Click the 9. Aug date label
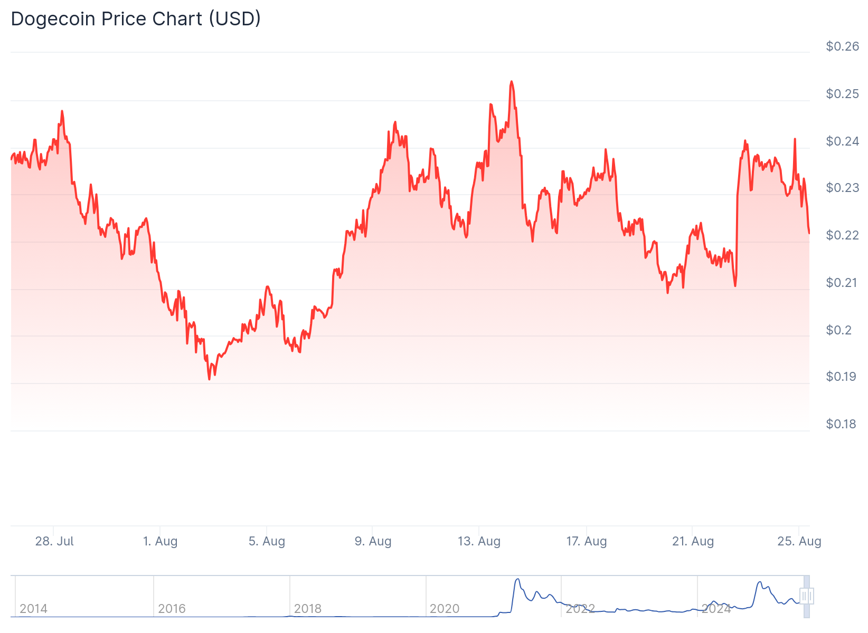The width and height of the screenshot is (868, 633). [373, 541]
